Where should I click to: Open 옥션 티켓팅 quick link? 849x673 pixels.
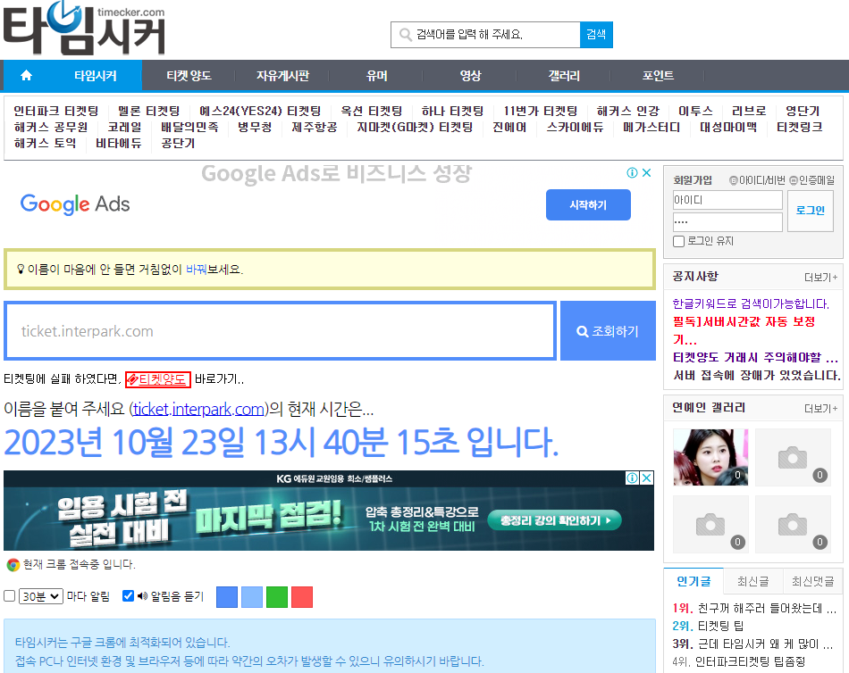point(372,111)
